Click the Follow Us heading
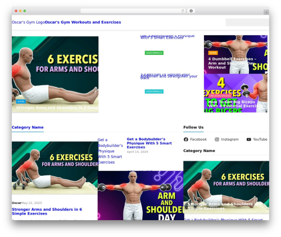Viewport: 281px width, 237px height. [x=193, y=127]
